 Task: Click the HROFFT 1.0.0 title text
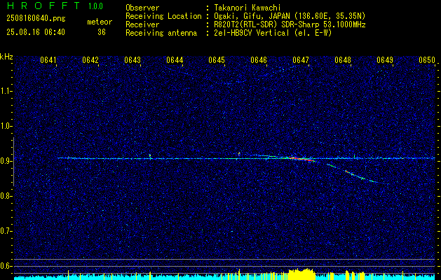pos(55,6)
